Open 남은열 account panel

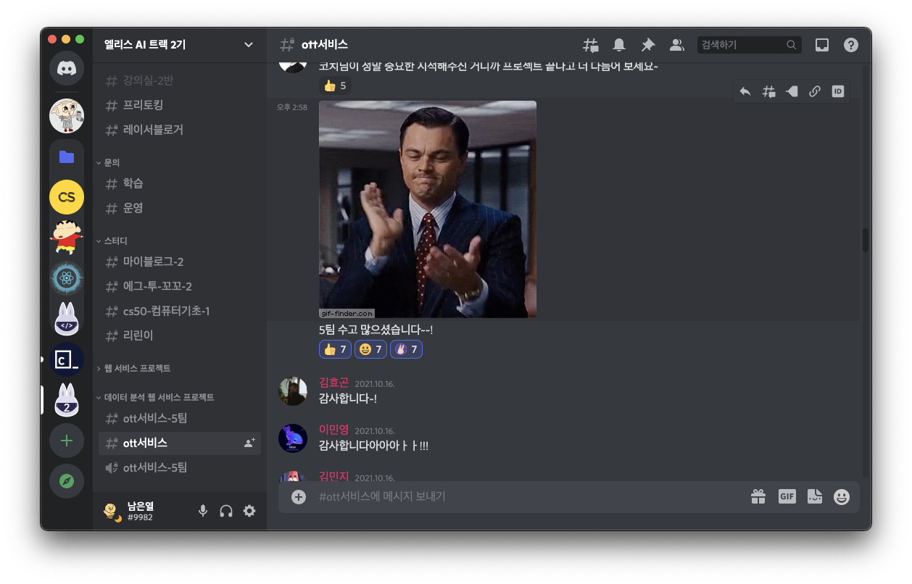pos(142,511)
